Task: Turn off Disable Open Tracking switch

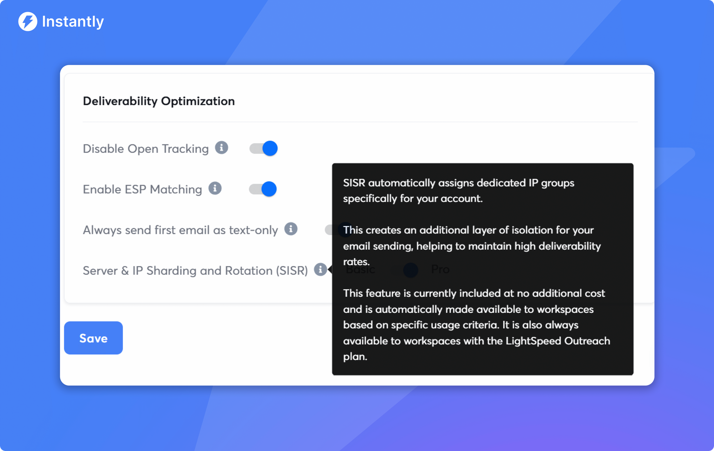Action: [x=263, y=148]
